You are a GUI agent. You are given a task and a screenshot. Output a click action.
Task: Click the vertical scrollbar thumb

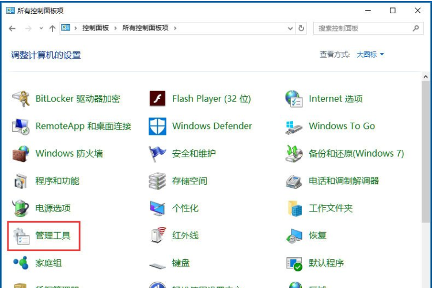point(426,151)
